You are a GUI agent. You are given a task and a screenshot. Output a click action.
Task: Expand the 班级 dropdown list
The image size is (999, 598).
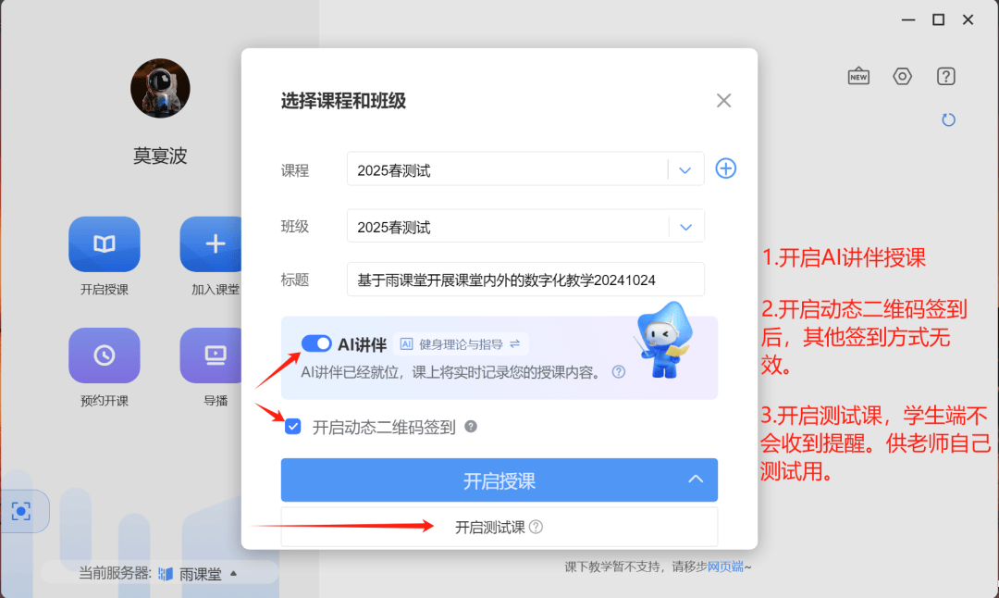click(x=685, y=227)
